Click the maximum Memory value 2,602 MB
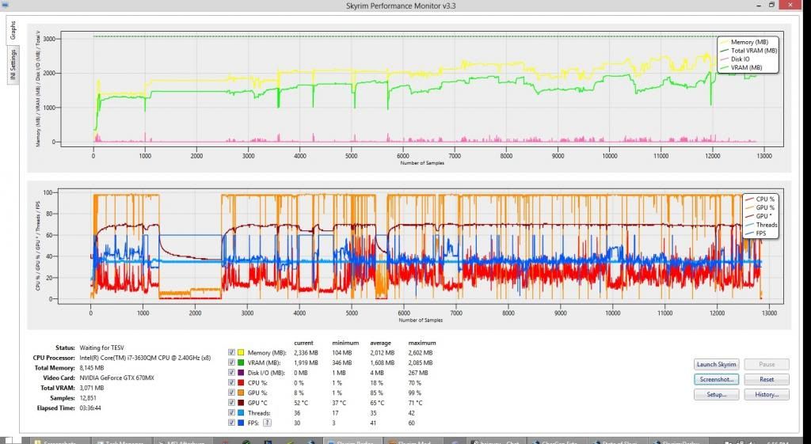This screenshot has height=444, width=811. point(420,353)
